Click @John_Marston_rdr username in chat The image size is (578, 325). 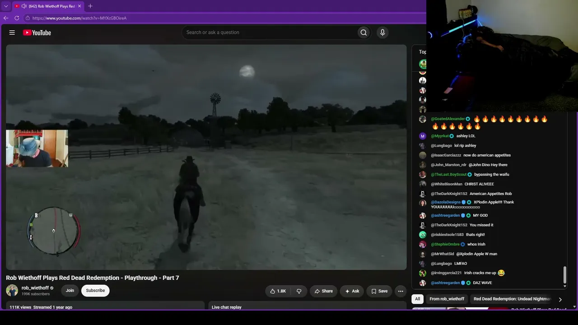coord(449,165)
